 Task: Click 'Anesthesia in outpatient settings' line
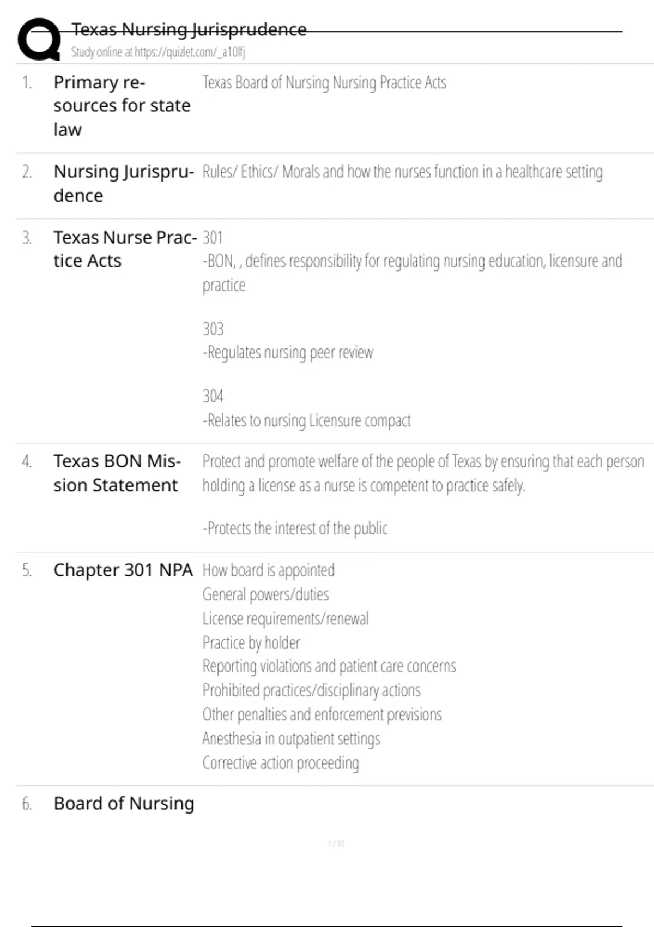291,738
